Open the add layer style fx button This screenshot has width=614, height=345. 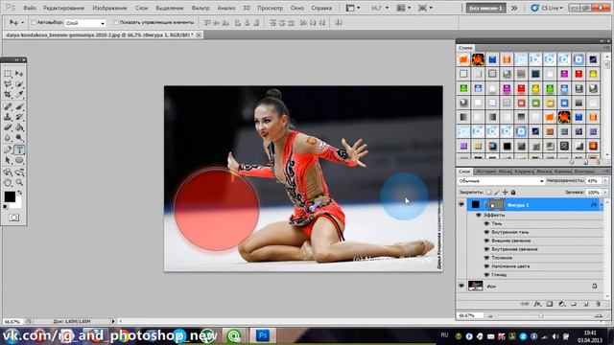537,304
